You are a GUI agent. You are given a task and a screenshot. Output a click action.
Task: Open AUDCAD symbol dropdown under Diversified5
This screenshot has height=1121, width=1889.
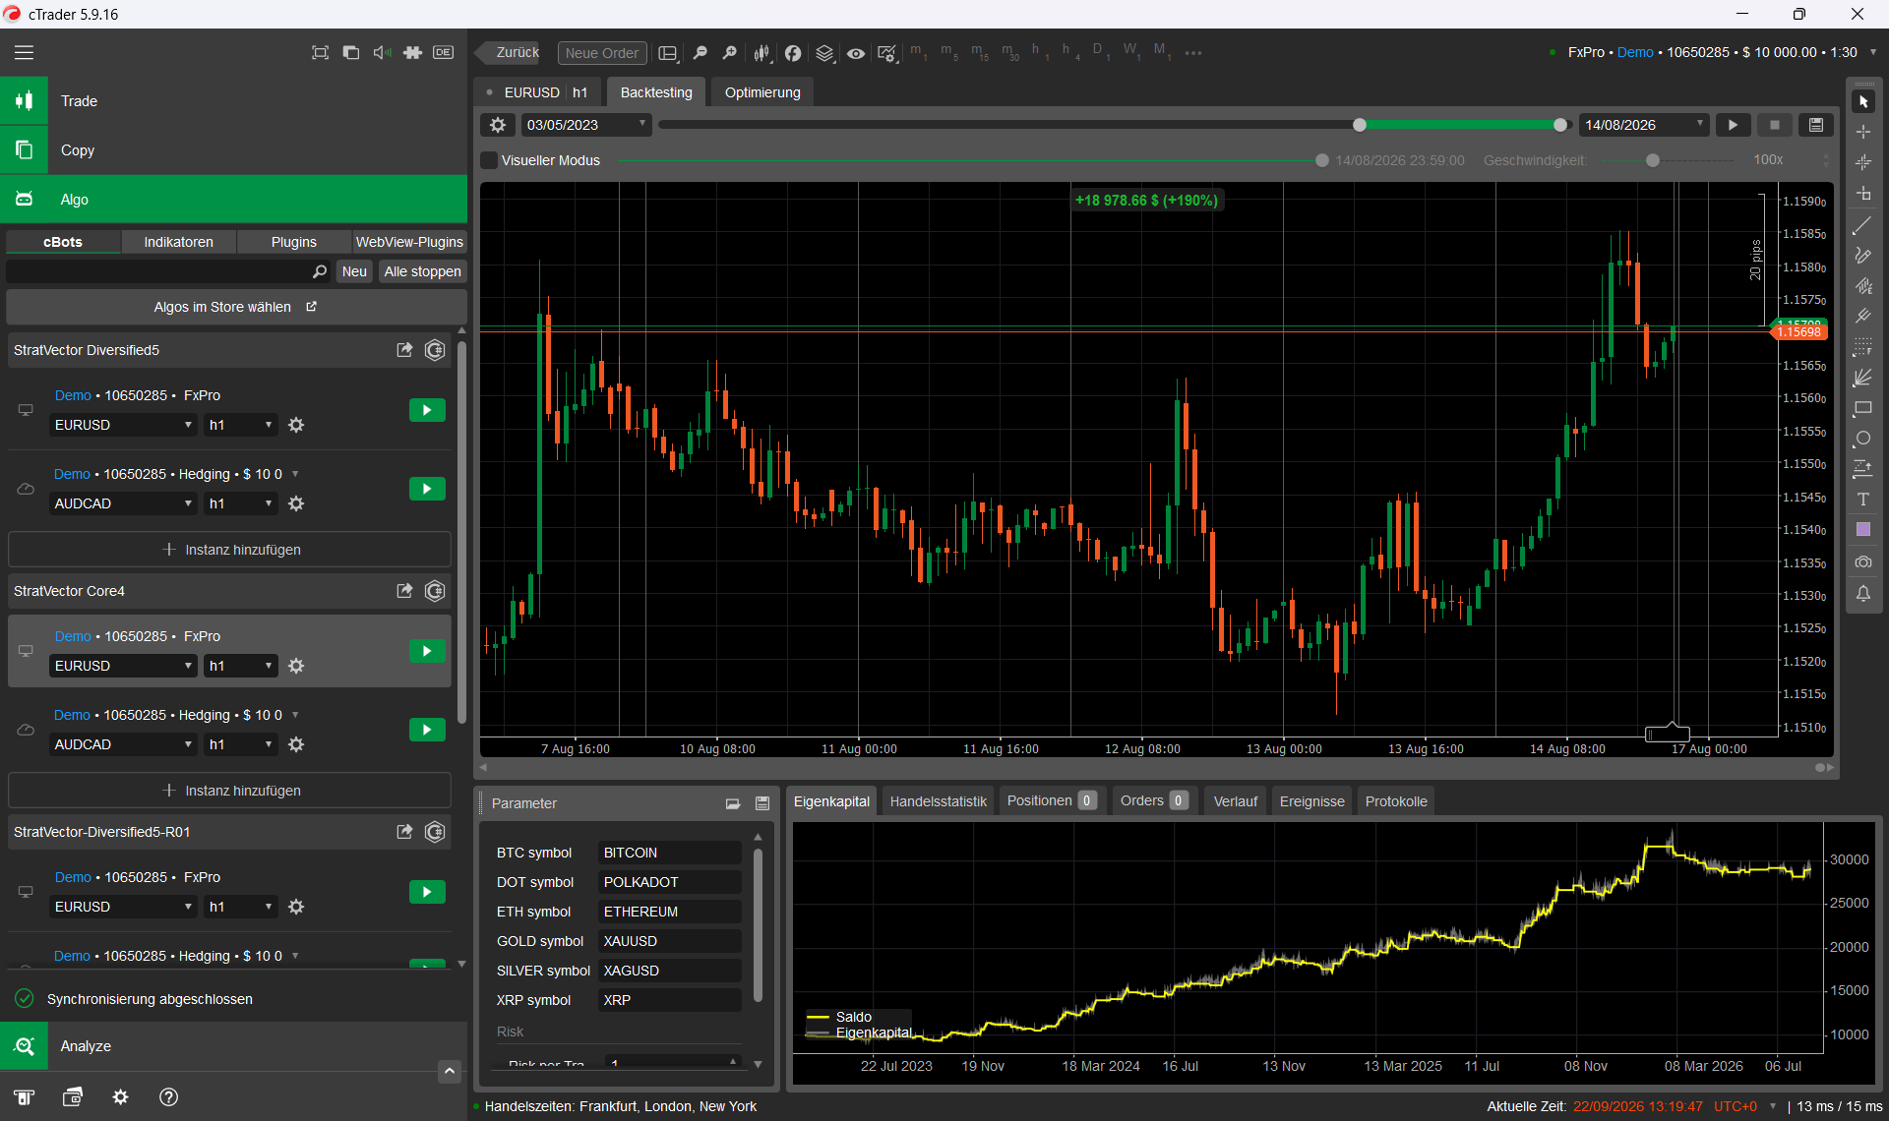point(123,503)
